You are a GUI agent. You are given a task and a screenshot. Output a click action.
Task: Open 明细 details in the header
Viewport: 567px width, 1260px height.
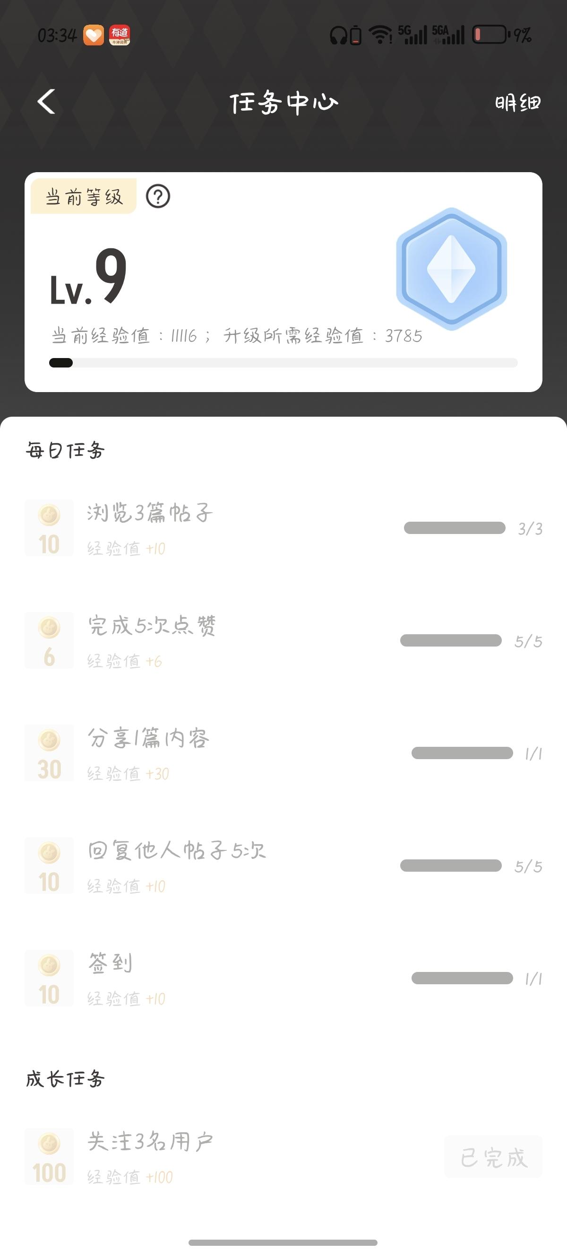coord(518,103)
